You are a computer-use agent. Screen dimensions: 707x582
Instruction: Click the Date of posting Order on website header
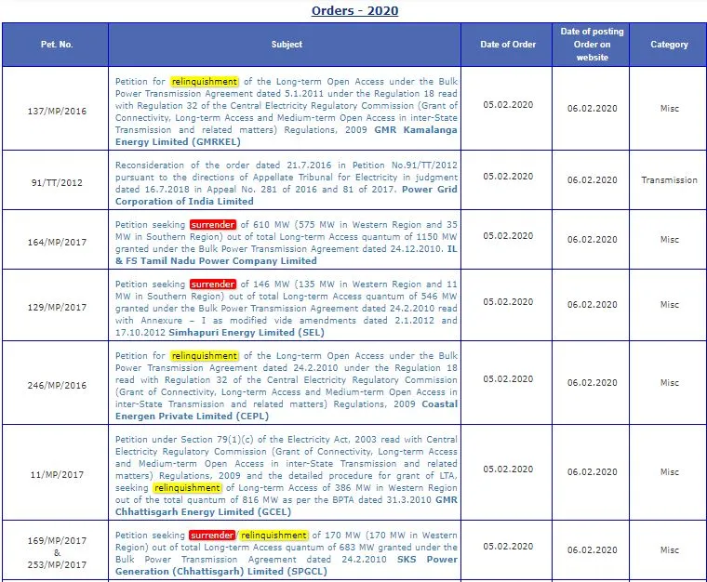pos(592,44)
